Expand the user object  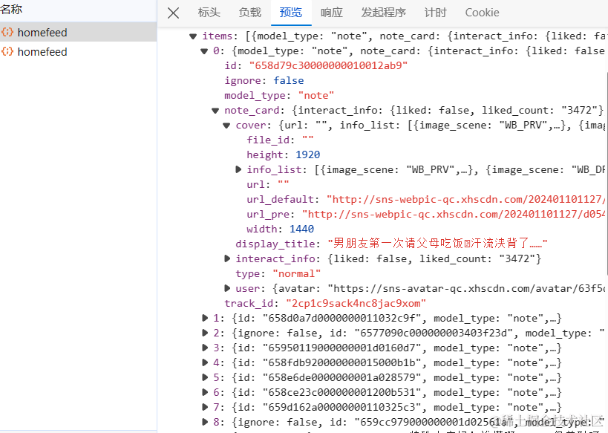tap(227, 288)
